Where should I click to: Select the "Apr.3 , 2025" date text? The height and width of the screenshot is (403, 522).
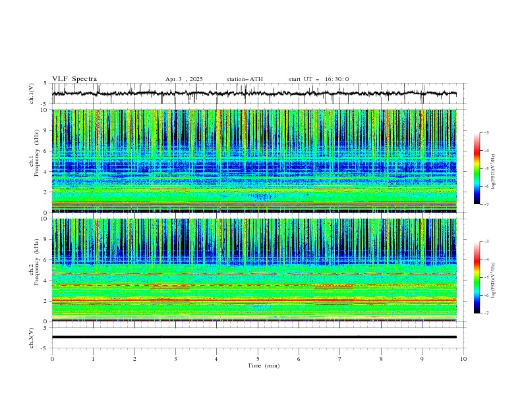184,79
